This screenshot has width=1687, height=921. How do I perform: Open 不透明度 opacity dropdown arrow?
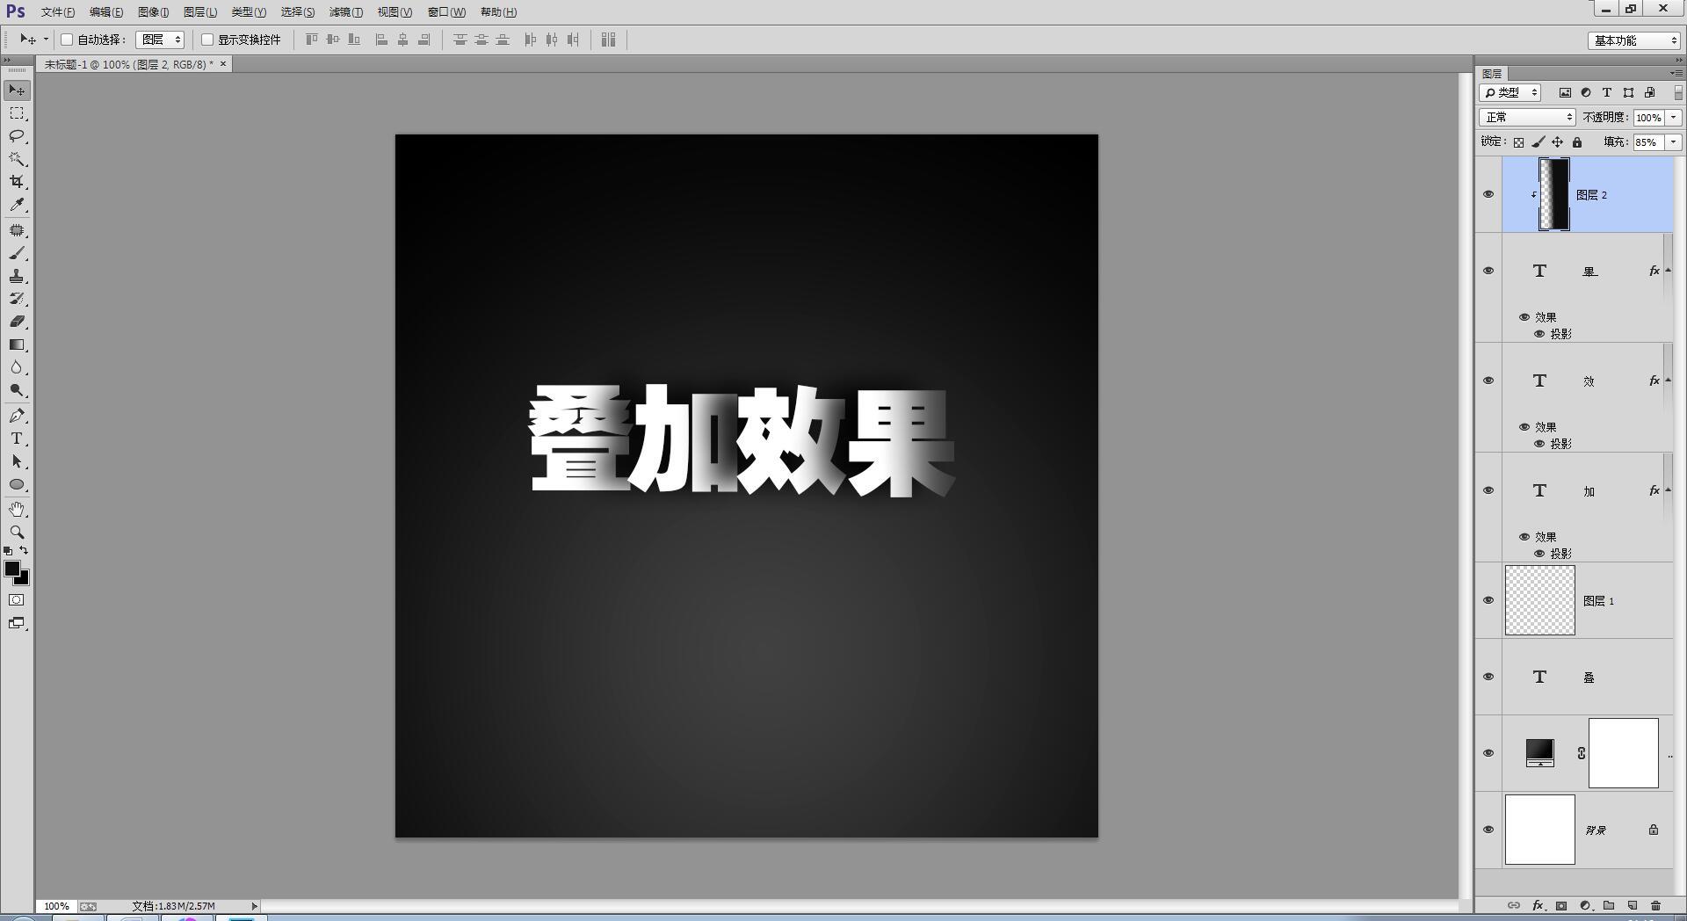tap(1674, 117)
